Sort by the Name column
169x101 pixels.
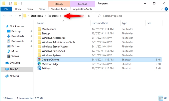tap(41, 23)
